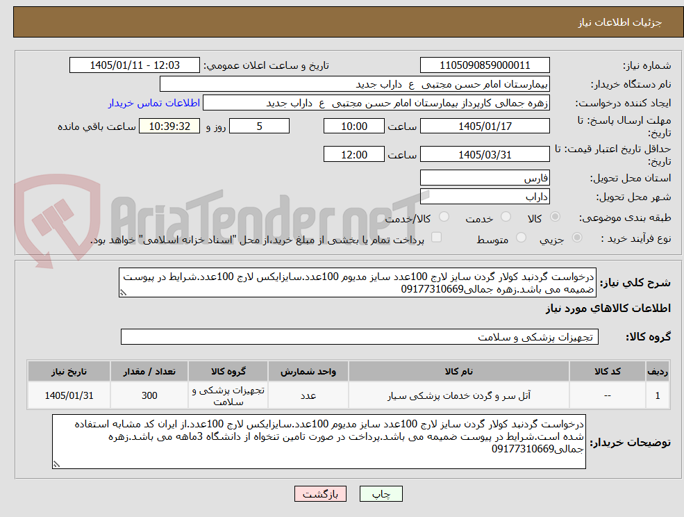The width and height of the screenshot is (684, 517).
Task: Click the validity time field 12:00
Action: (353, 154)
